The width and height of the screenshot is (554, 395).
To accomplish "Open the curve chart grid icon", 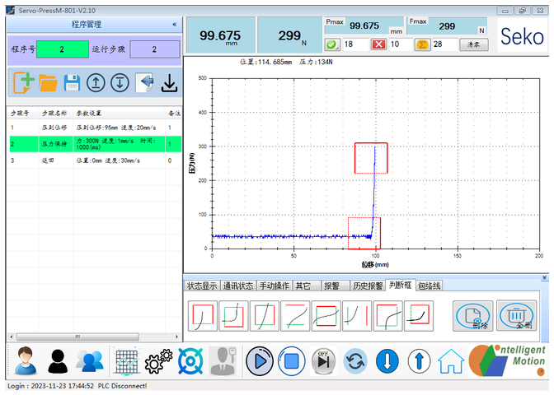I will (x=127, y=361).
